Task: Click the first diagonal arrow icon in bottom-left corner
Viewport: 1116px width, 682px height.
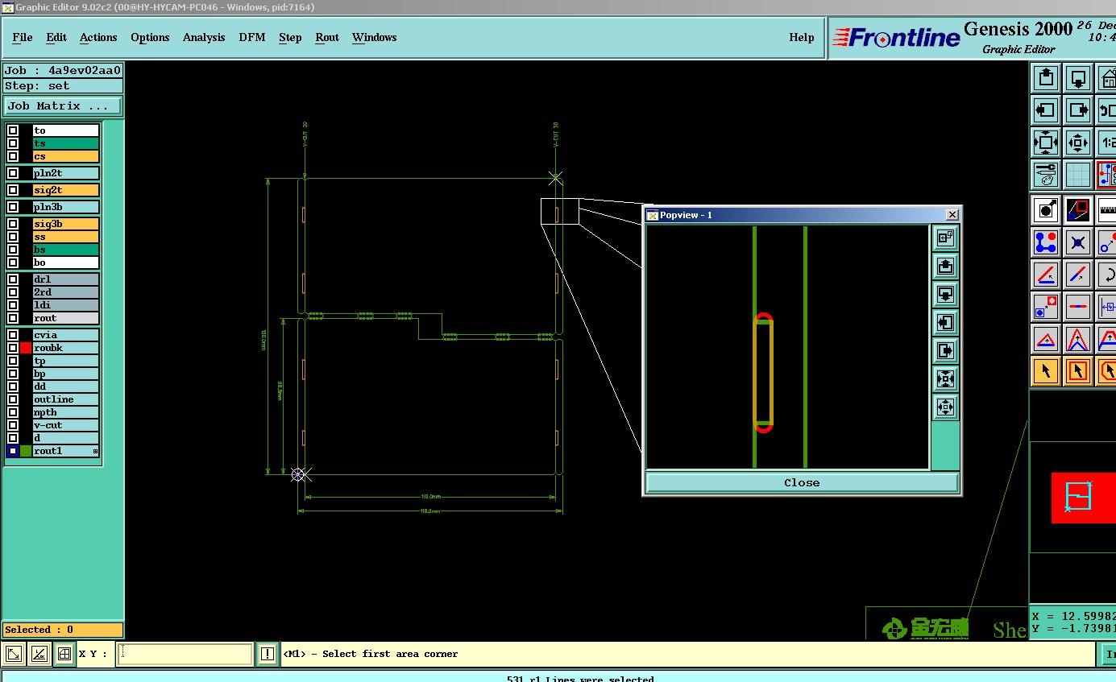Action: tap(14, 654)
